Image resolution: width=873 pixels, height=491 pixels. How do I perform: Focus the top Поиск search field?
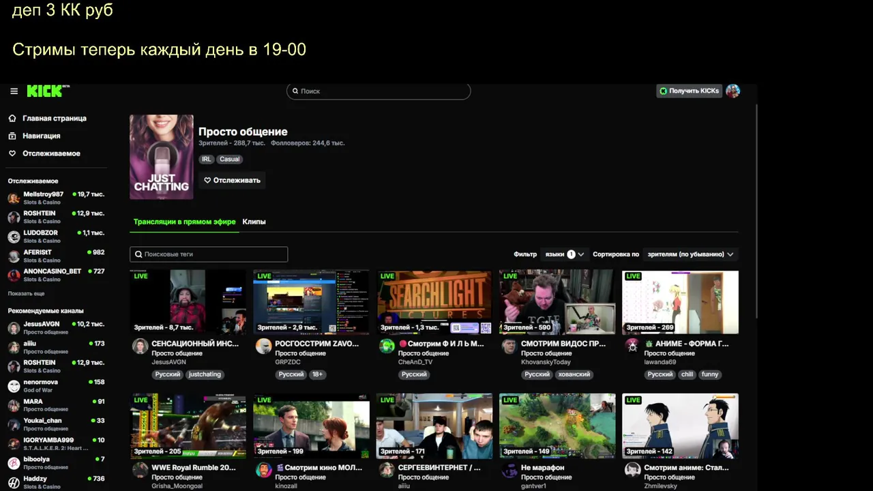(379, 91)
